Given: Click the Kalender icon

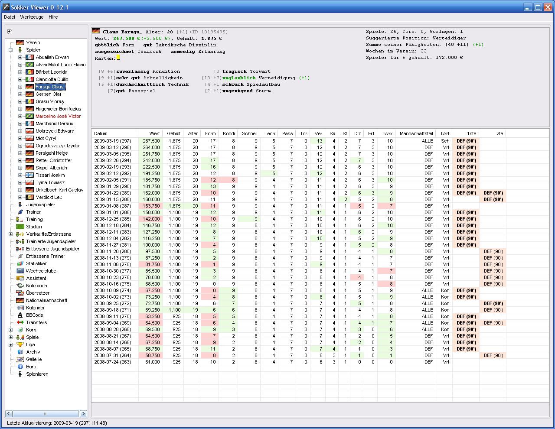Looking at the screenshot, I should [20, 308].
